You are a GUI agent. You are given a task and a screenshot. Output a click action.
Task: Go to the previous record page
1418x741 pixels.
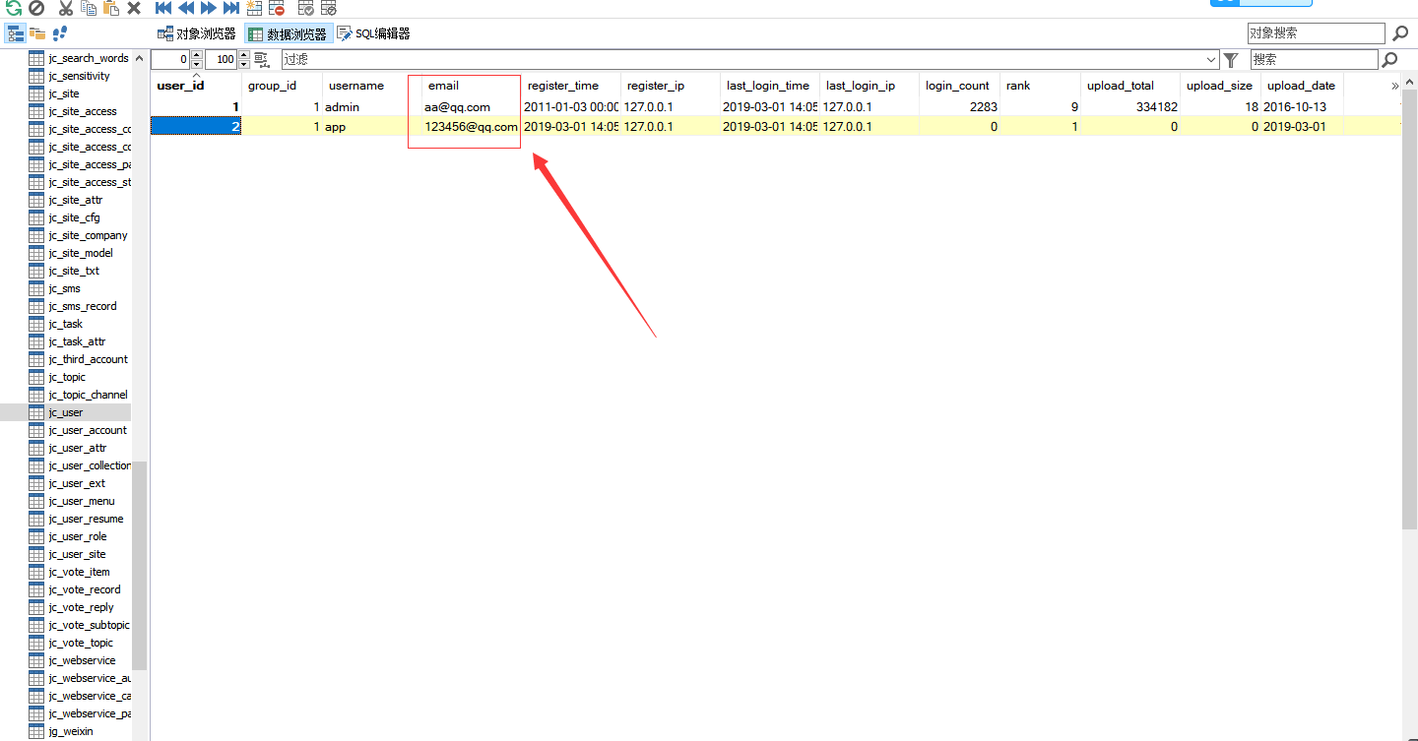tap(186, 8)
